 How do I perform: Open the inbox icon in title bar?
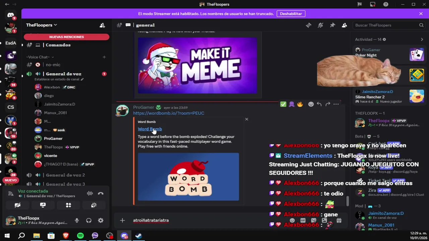pyautogui.click(x=373, y=4)
